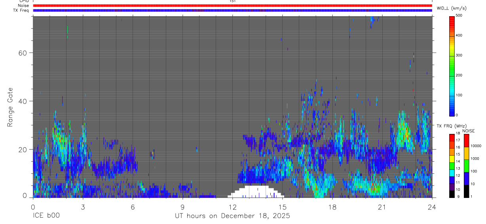Click the 24 UT hour tick label
The height and width of the screenshot is (224, 486).
(x=432, y=206)
